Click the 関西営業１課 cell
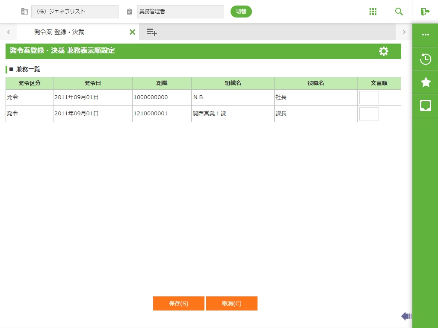The height and width of the screenshot is (328, 438). (x=233, y=114)
